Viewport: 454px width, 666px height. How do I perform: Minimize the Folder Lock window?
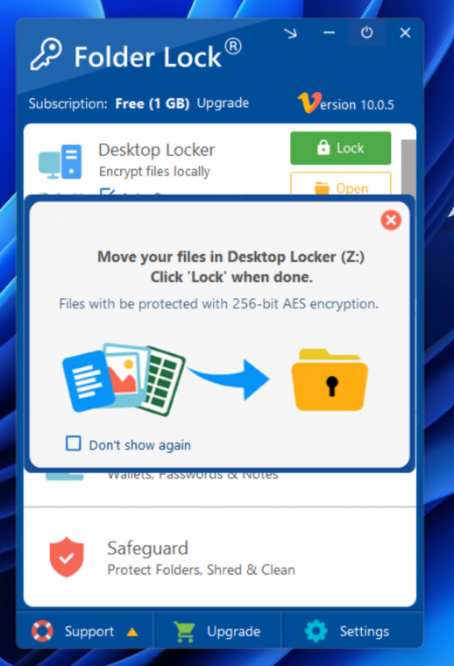(330, 32)
